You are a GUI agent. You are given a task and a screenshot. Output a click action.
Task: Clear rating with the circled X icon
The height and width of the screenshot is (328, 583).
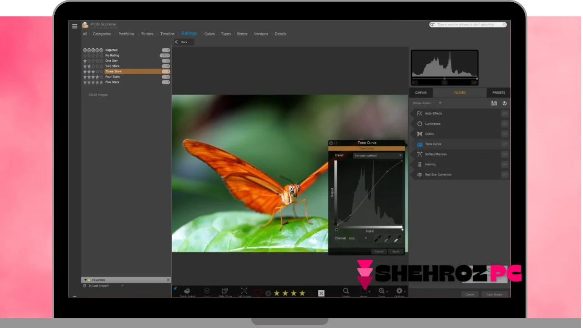[x=268, y=293]
